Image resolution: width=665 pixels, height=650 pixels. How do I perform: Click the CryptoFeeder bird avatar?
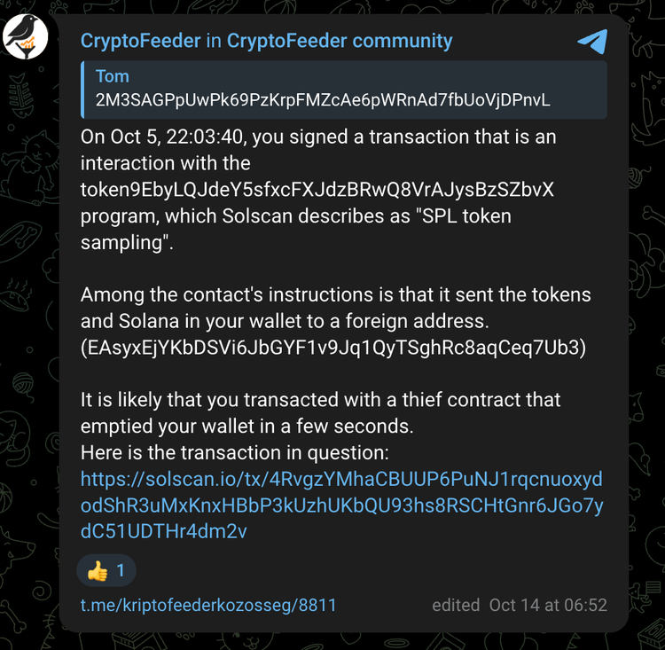[25, 35]
